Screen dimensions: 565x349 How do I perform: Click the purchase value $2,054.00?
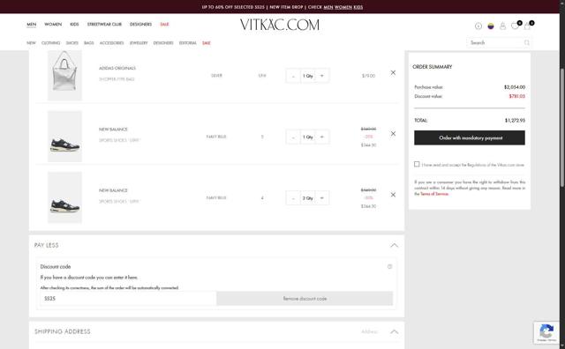[515, 87]
